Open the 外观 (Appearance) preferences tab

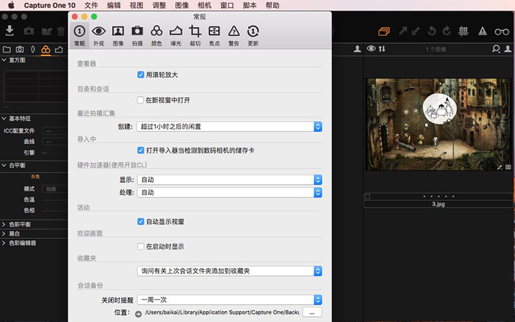point(98,36)
